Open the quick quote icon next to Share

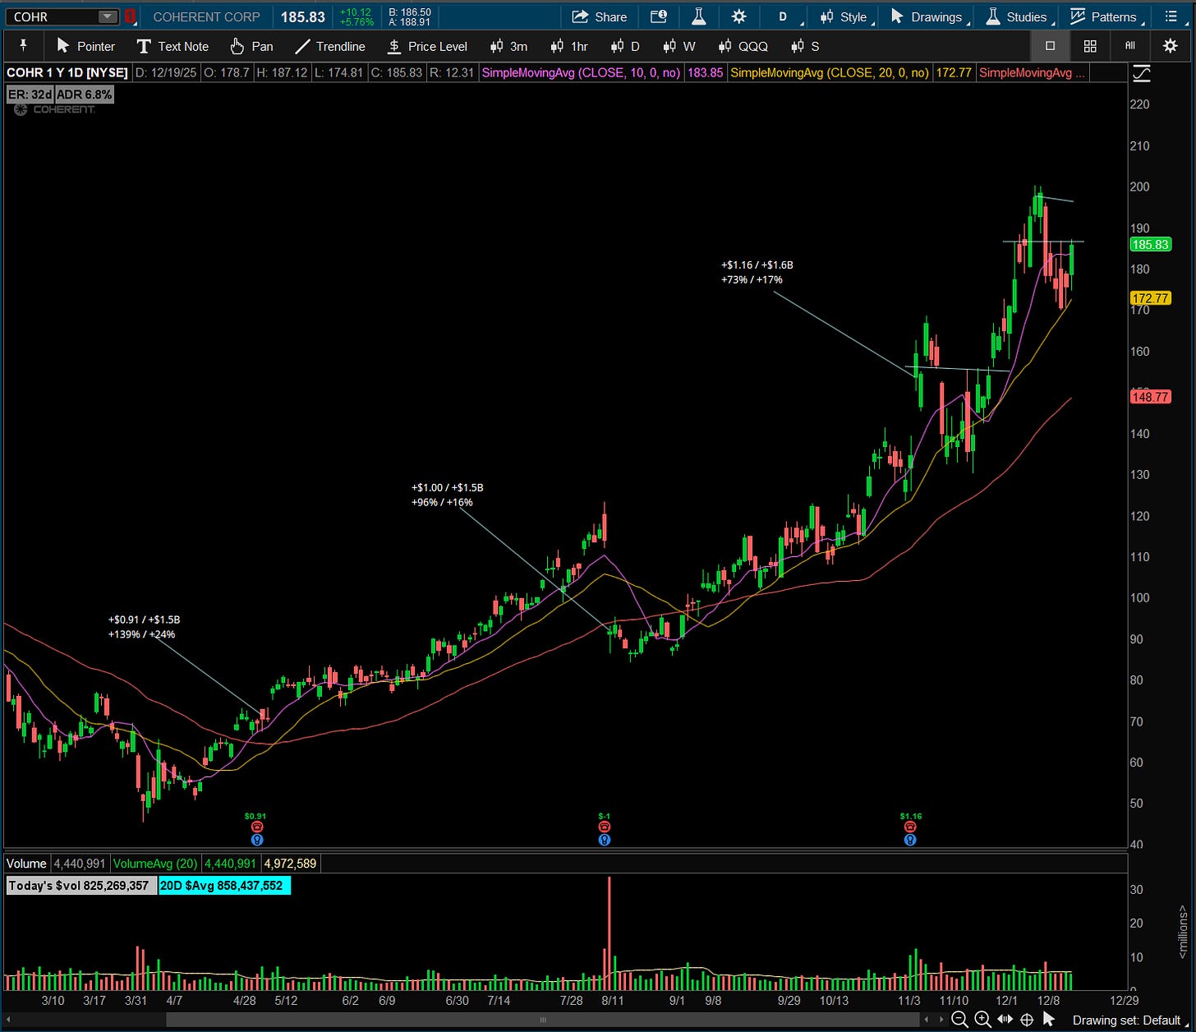(658, 16)
